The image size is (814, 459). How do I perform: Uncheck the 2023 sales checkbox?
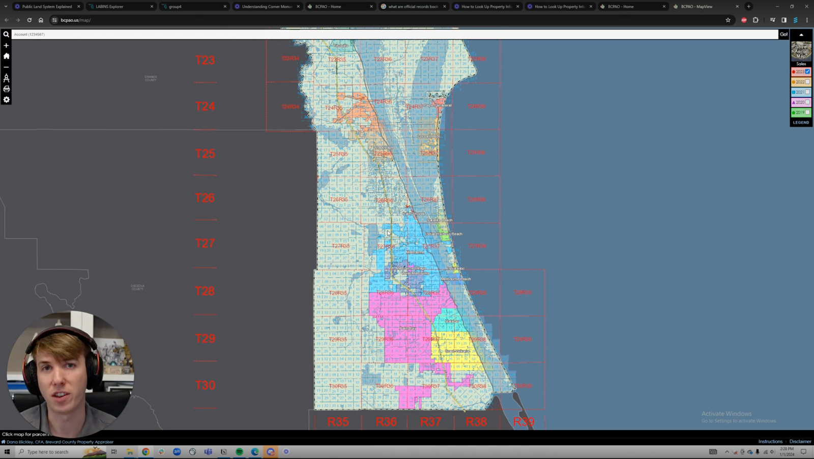pyautogui.click(x=807, y=72)
